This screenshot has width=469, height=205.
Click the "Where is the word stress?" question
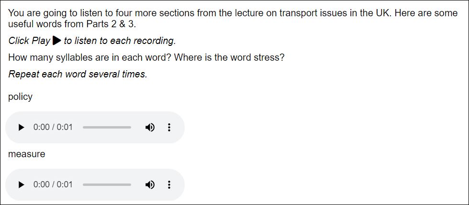pyautogui.click(x=230, y=57)
